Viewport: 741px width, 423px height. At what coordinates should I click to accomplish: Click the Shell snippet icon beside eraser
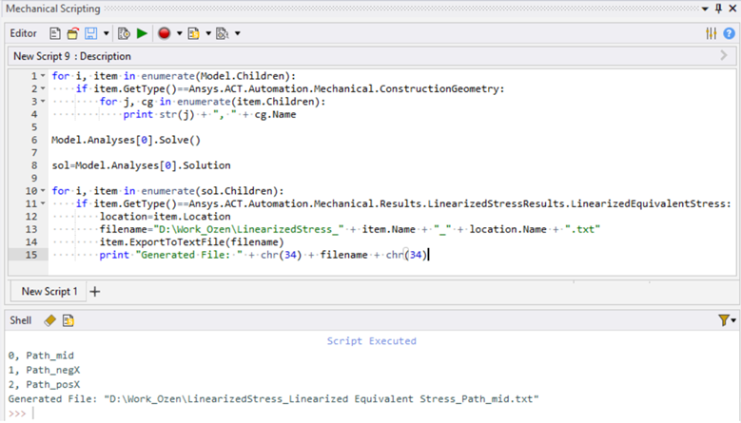pos(68,320)
